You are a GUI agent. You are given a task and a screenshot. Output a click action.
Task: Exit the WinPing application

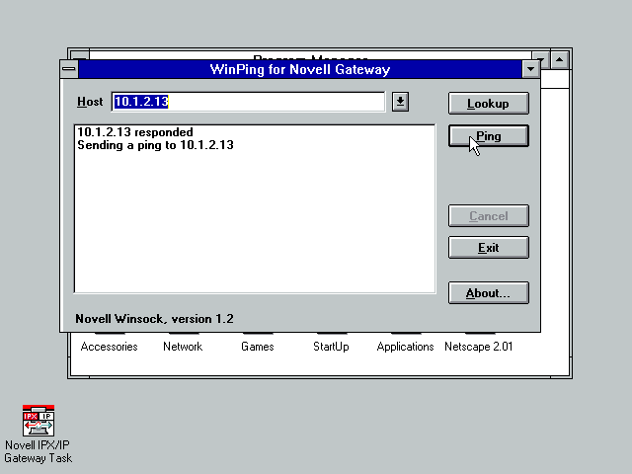coord(488,248)
